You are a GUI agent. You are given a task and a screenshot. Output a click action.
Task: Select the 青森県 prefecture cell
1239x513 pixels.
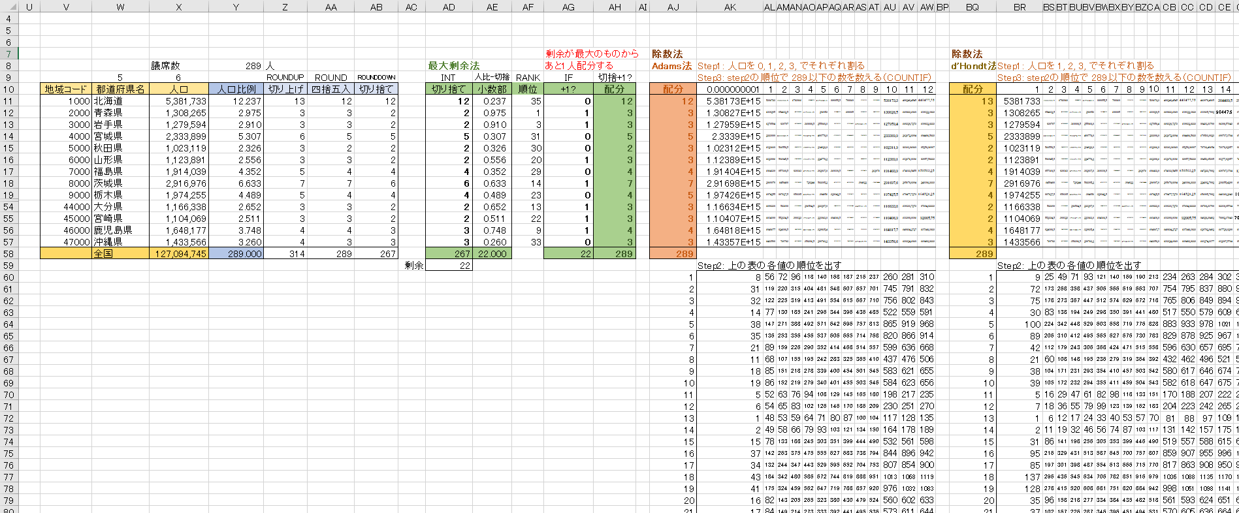pos(120,113)
